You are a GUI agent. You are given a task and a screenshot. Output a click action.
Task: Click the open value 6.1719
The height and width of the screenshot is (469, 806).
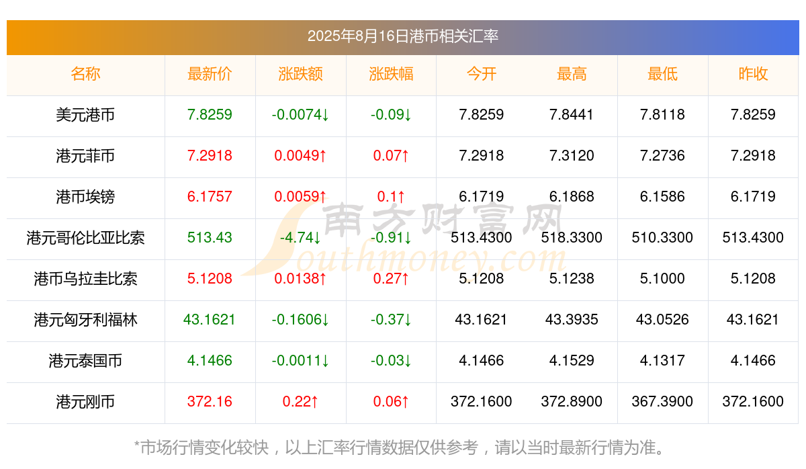pyautogui.click(x=482, y=197)
